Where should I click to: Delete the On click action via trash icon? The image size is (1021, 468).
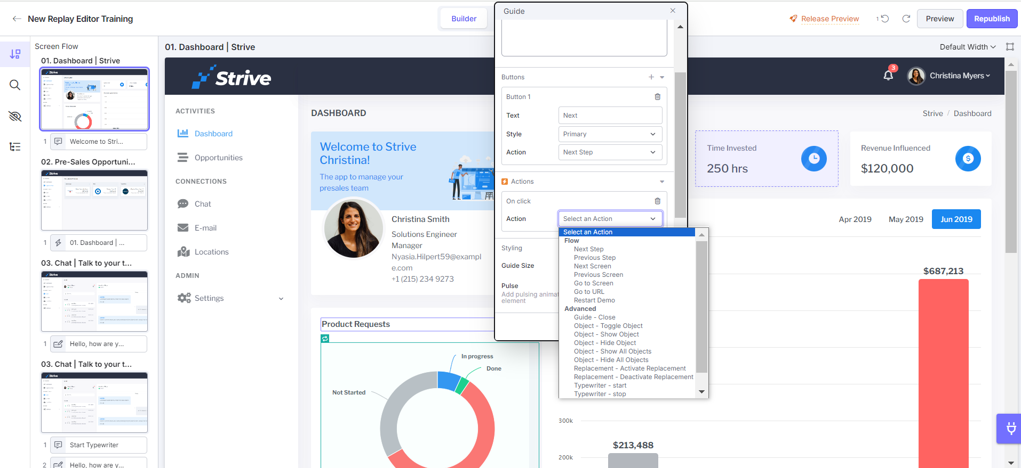coord(658,201)
